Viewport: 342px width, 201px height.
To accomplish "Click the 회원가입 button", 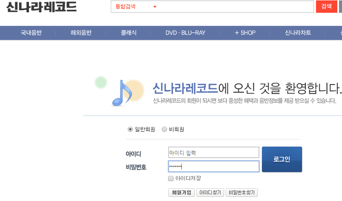I will point(181,193).
